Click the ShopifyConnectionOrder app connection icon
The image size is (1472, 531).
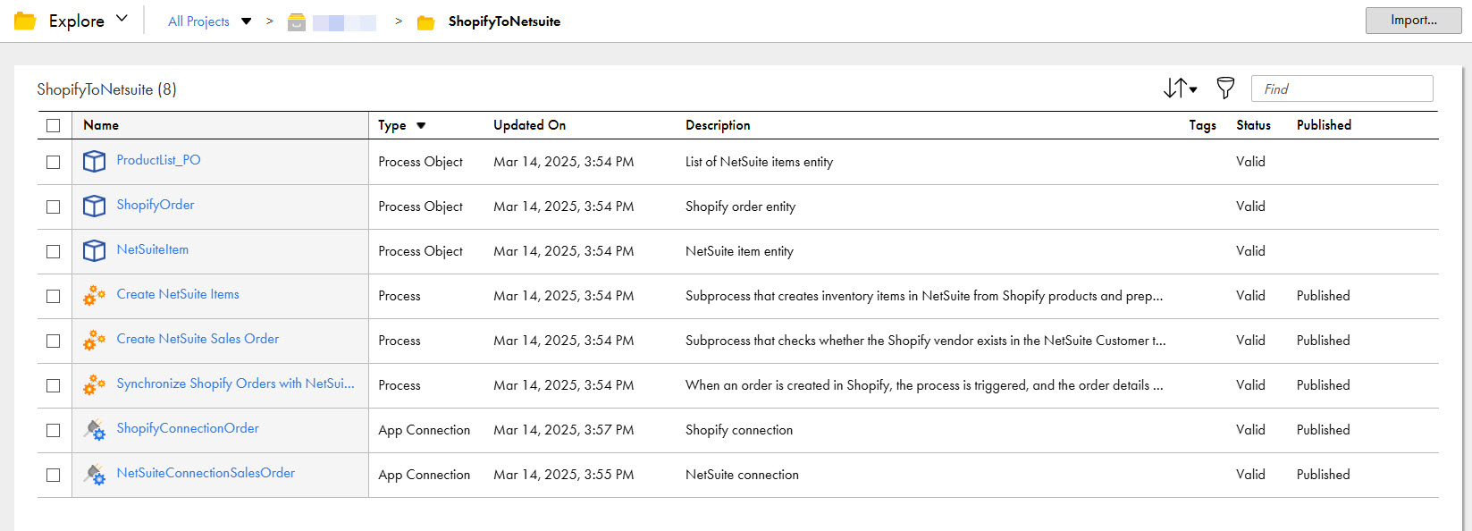pyautogui.click(x=94, y=429)
